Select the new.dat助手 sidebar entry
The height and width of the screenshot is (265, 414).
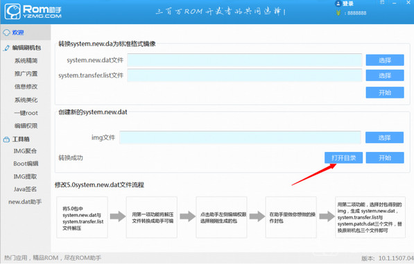25,202
